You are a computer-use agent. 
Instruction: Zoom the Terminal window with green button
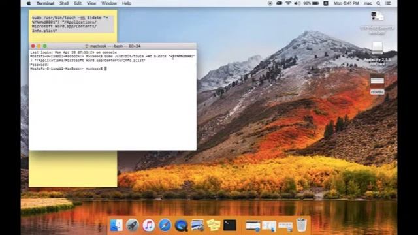pyautogui.click(x=45, y=46)
